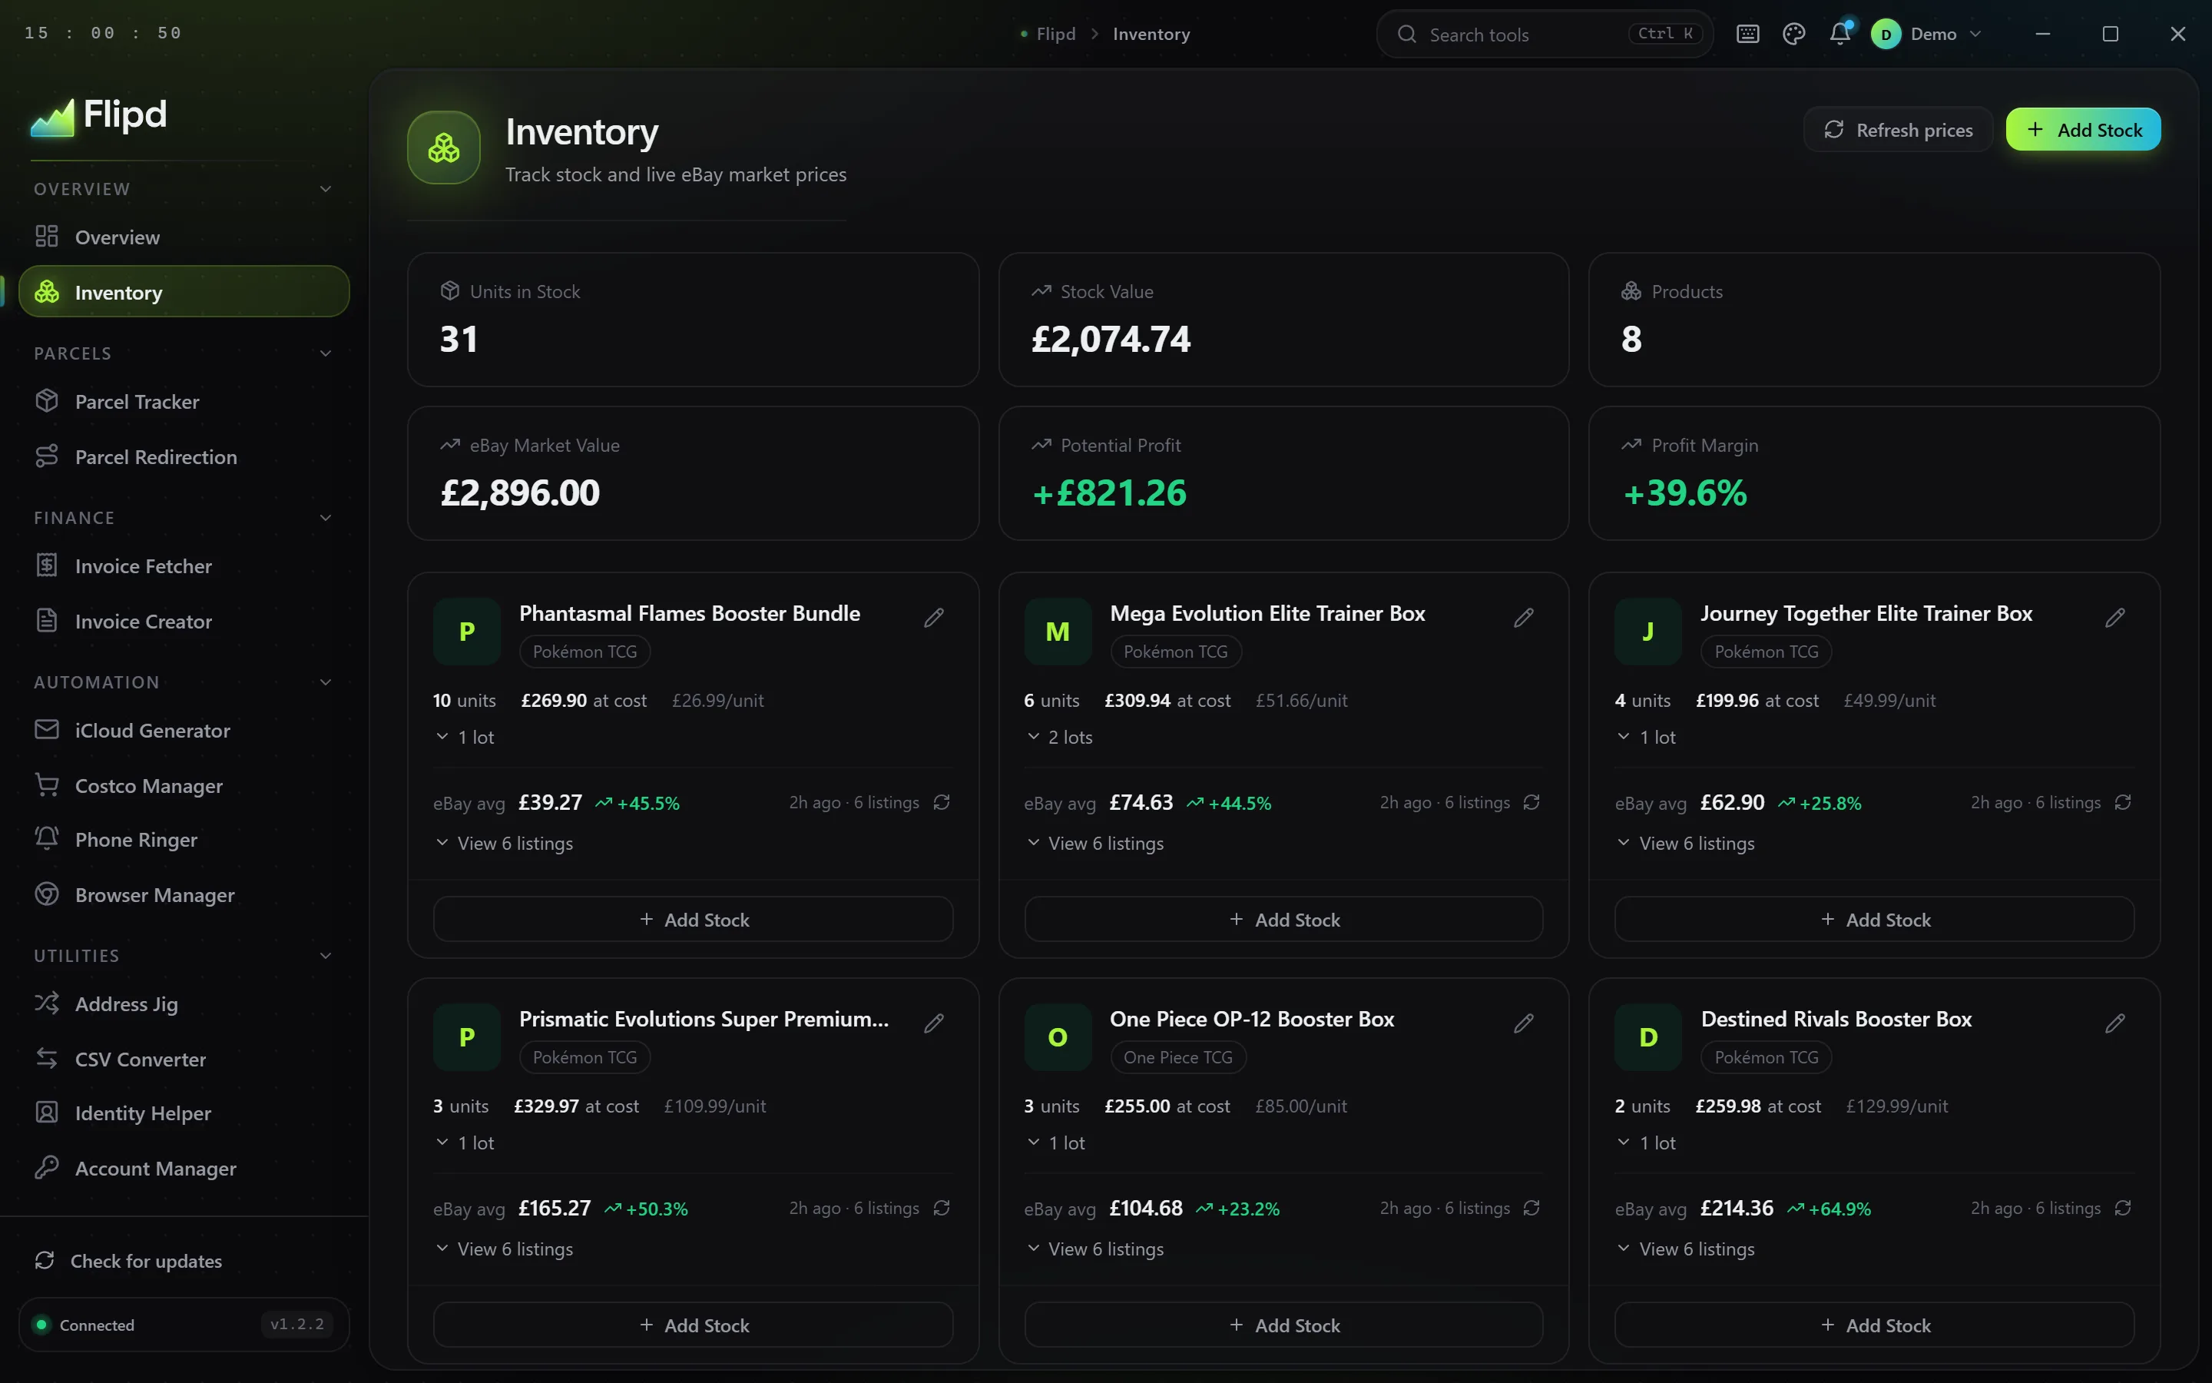
Task: Add stock to Journey Together Elite Trainer Box
Action: (1874, 919)
